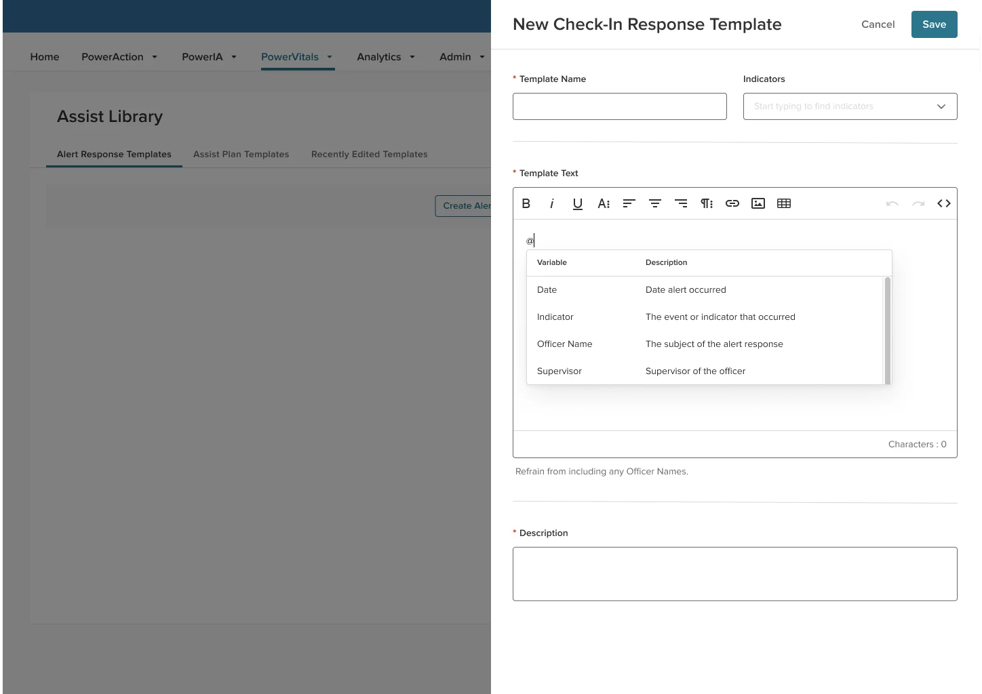Open the Indicators dropdown chevron

click(x=941, y=106)
